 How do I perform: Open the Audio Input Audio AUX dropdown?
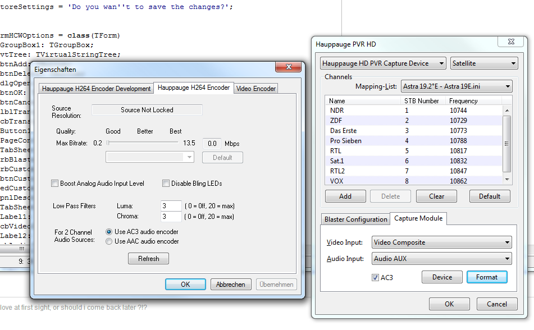pyautogui.click(x=441, y=259)
